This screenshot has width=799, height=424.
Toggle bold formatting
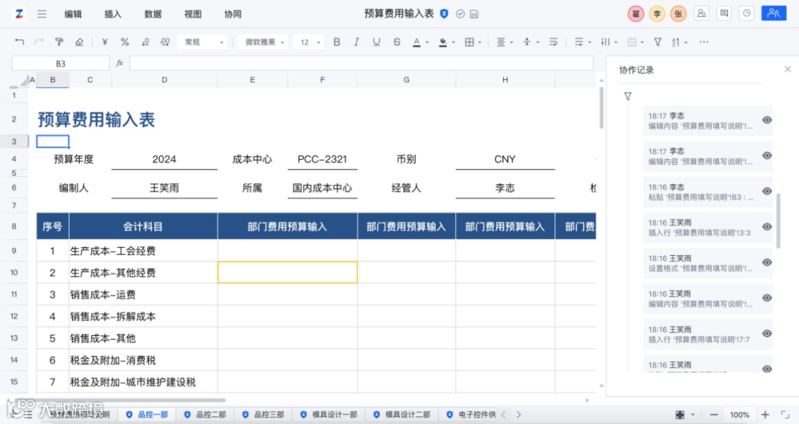[x=337, y=42]
